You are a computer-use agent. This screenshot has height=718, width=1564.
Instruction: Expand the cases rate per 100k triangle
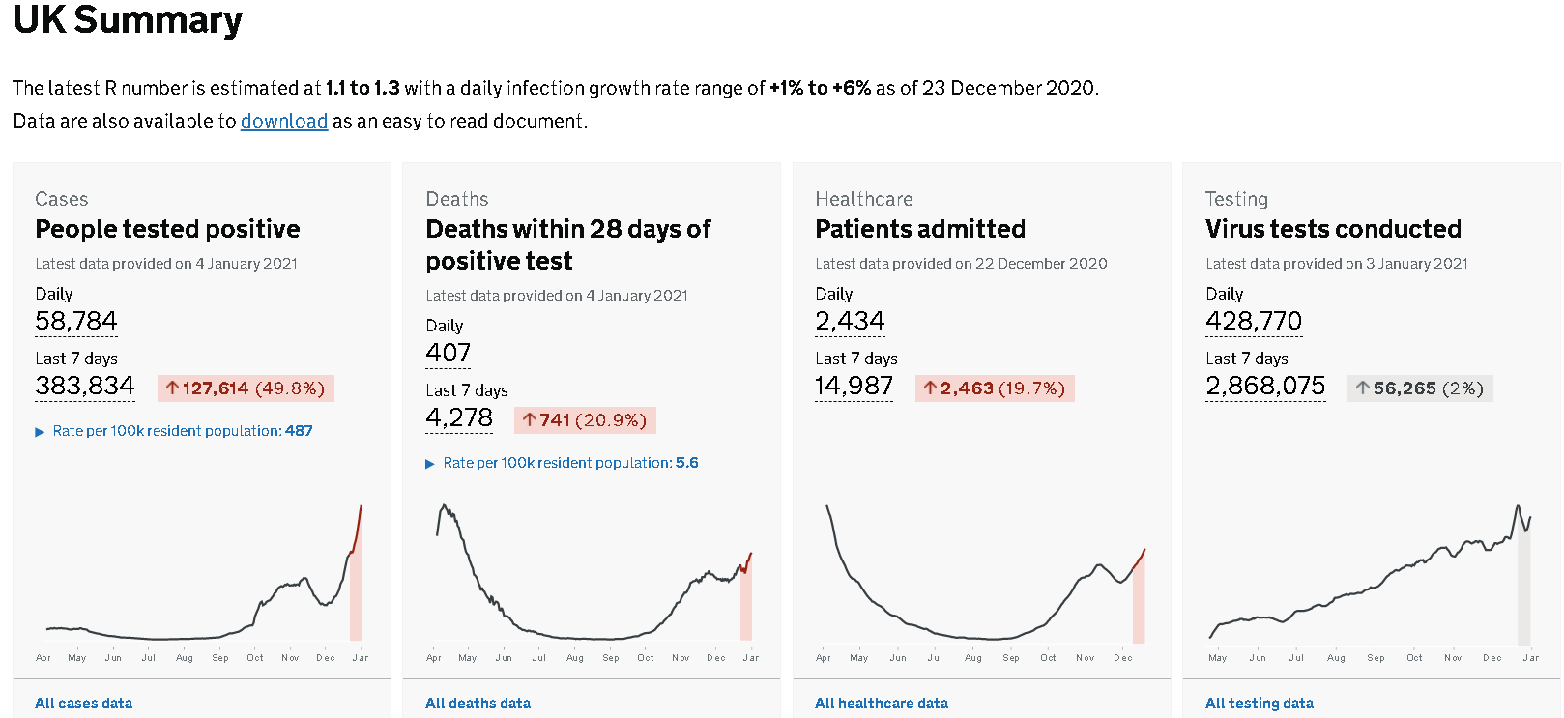tap(40, 432)
